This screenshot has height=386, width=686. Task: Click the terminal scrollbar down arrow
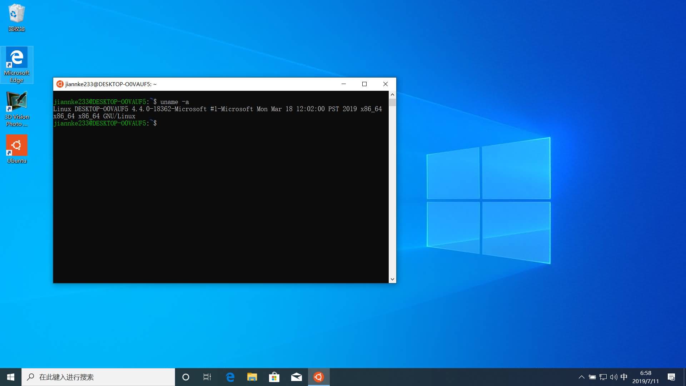pyautogui.click(x=392, y=279)
